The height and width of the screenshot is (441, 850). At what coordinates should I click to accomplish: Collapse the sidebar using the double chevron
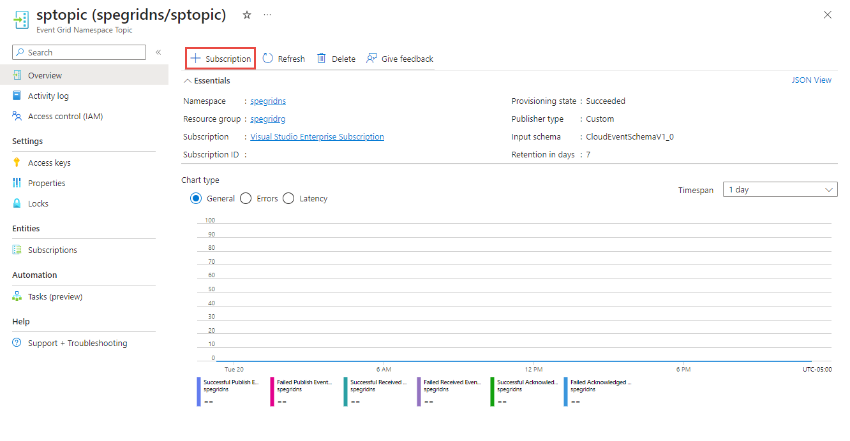tap(158, 52)
